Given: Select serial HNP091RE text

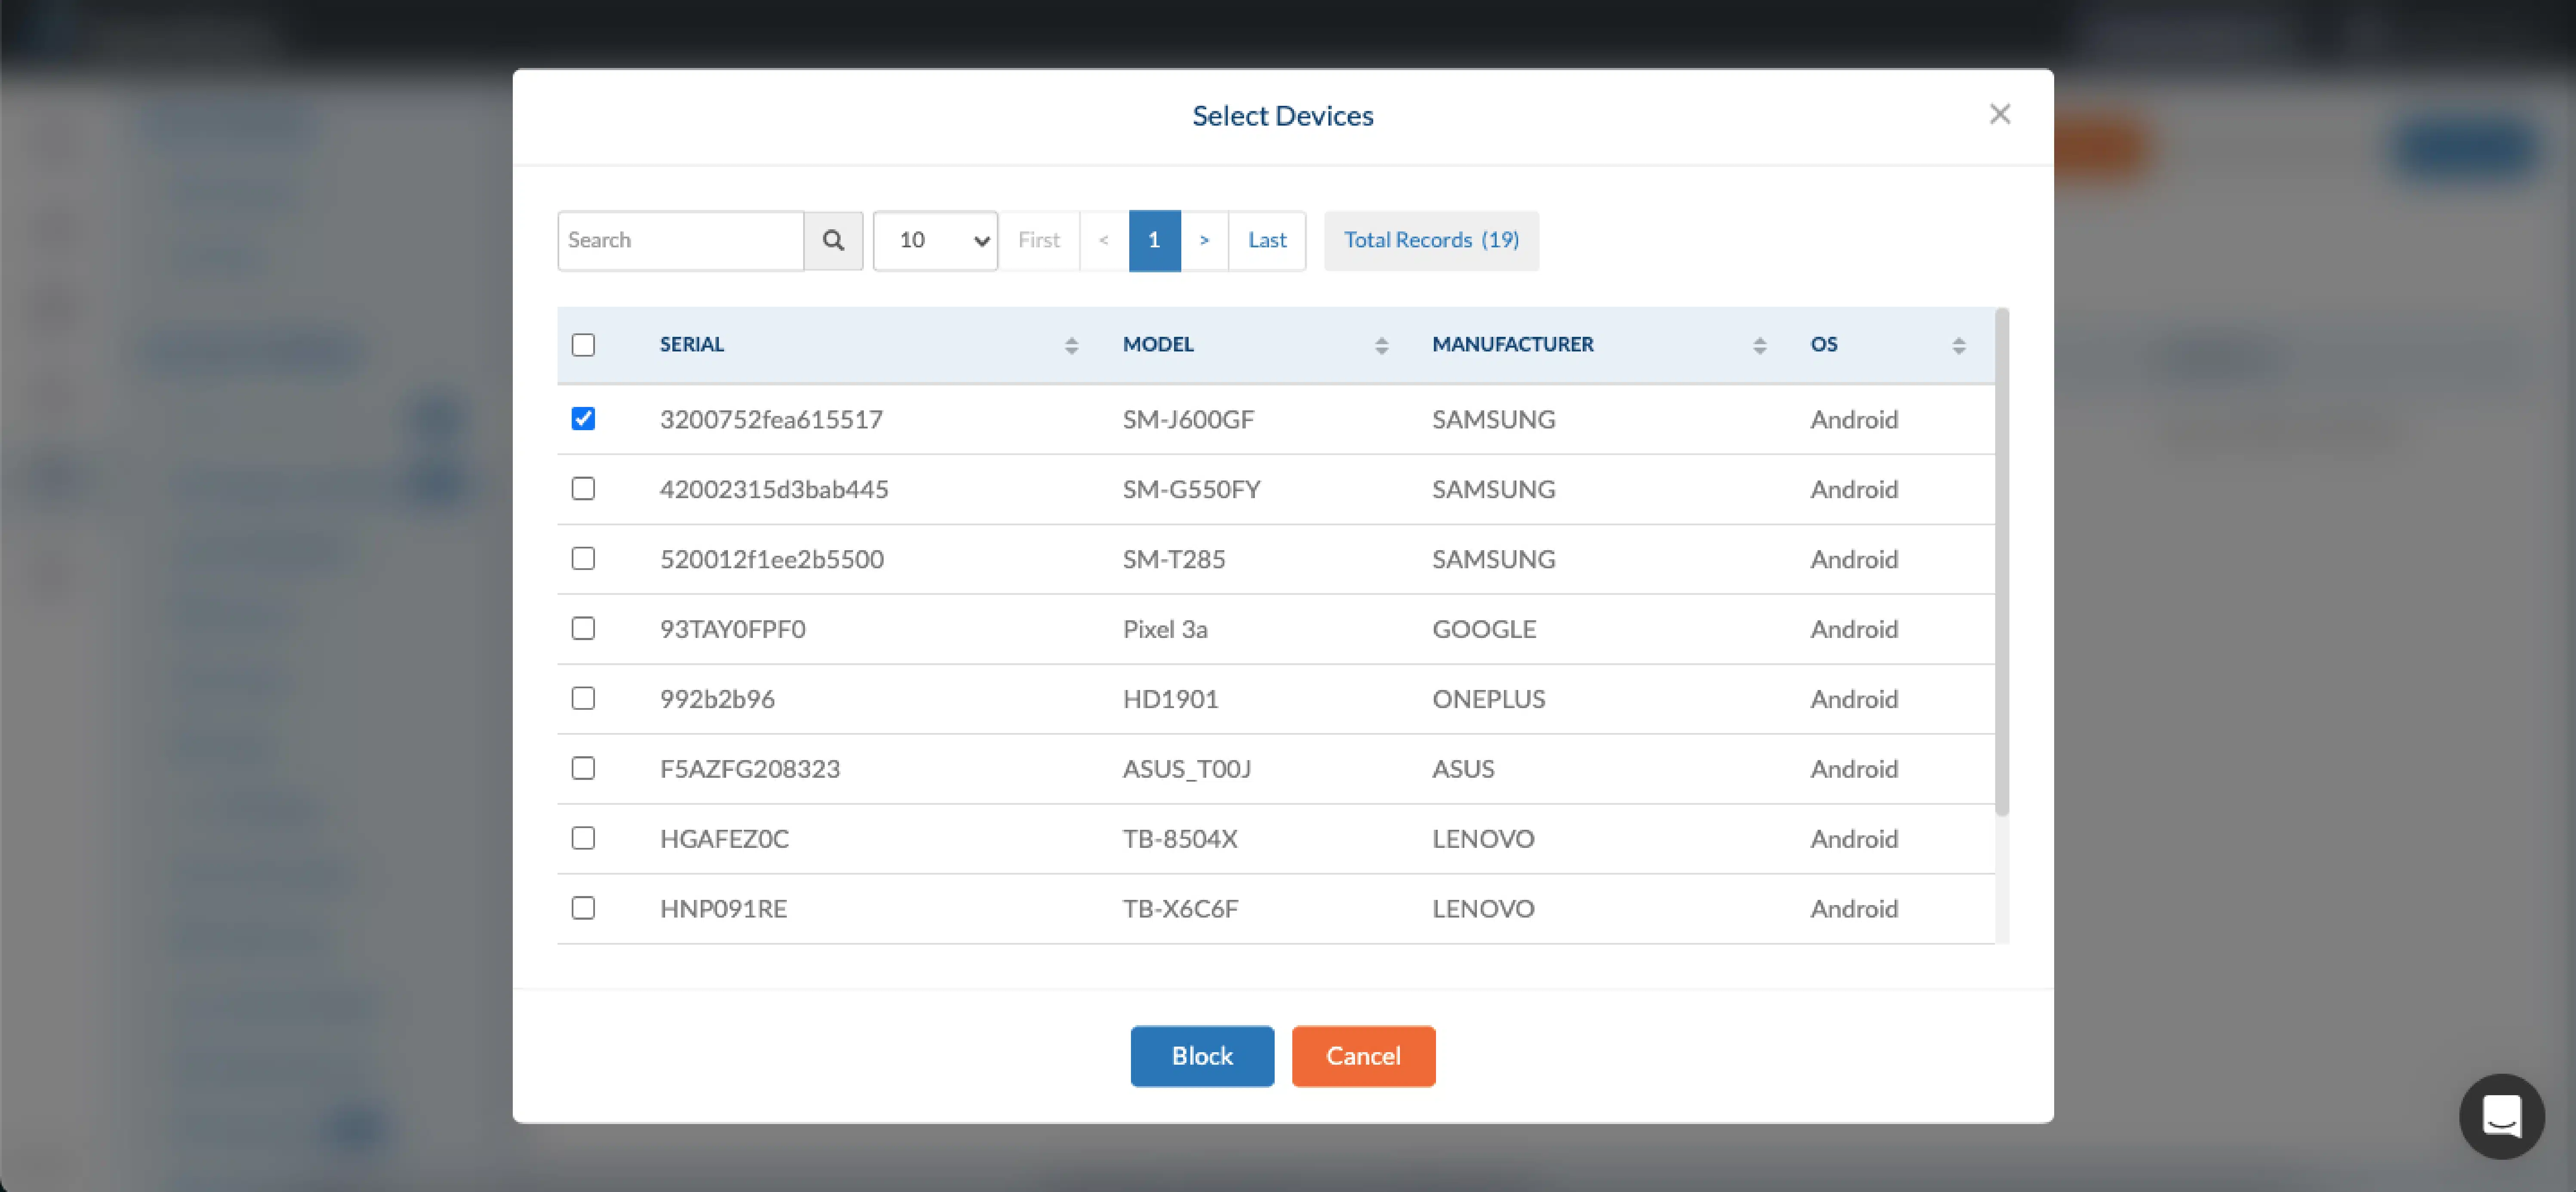Looking at the screenshot, I should point(723,909).
